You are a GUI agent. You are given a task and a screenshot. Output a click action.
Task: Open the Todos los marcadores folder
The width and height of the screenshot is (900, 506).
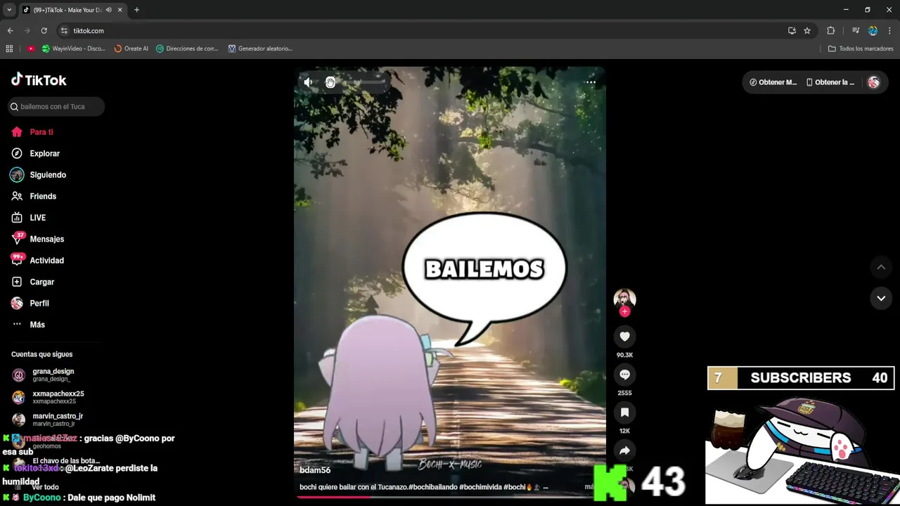(861, 48)
